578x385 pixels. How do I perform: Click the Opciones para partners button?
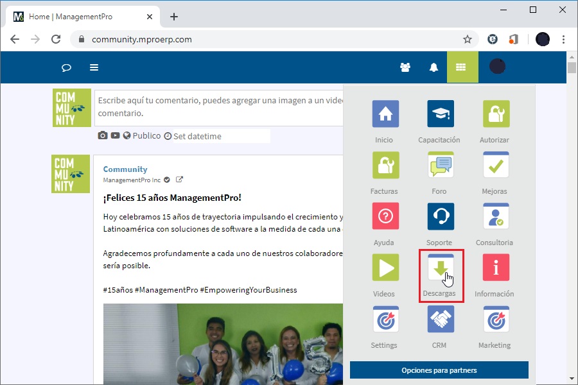click(x=439, y=370)
